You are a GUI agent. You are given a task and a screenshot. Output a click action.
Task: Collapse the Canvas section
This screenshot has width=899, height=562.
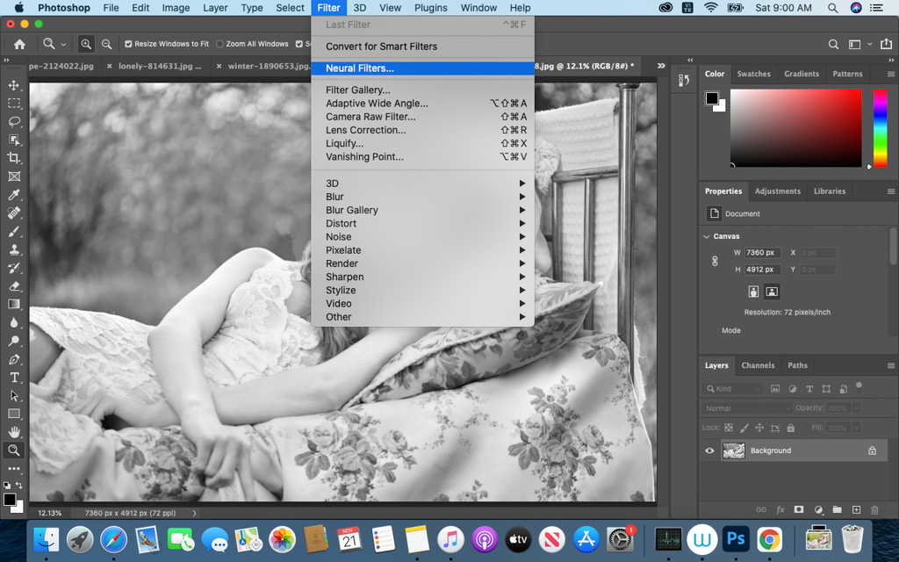coord(707,236)
